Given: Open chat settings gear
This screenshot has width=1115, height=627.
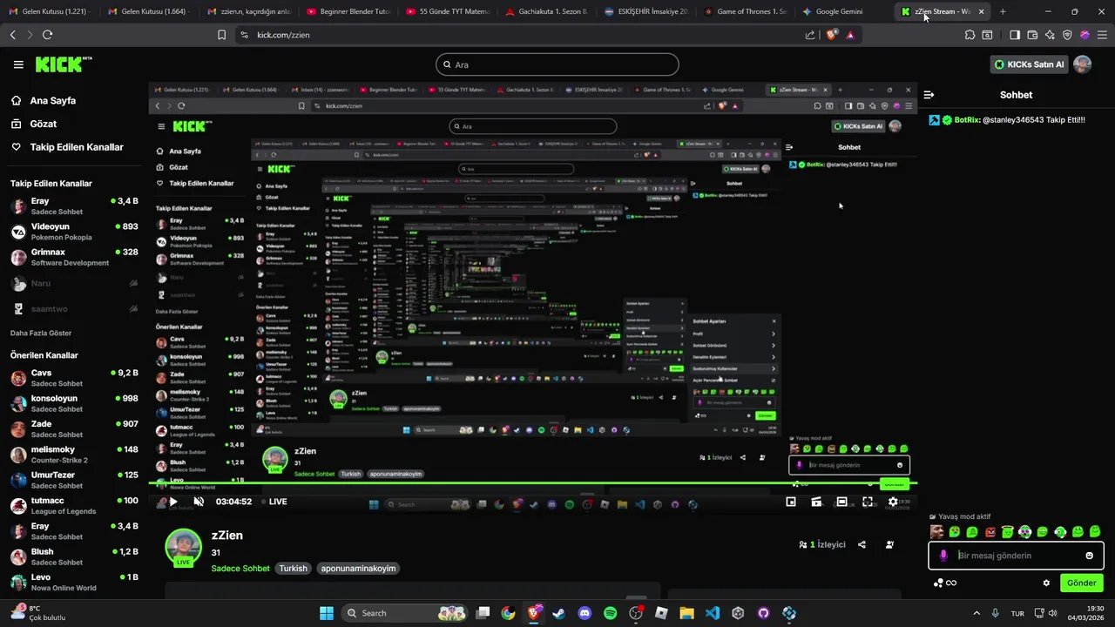Looking at the screenshot, I should tap(1046, 583).
